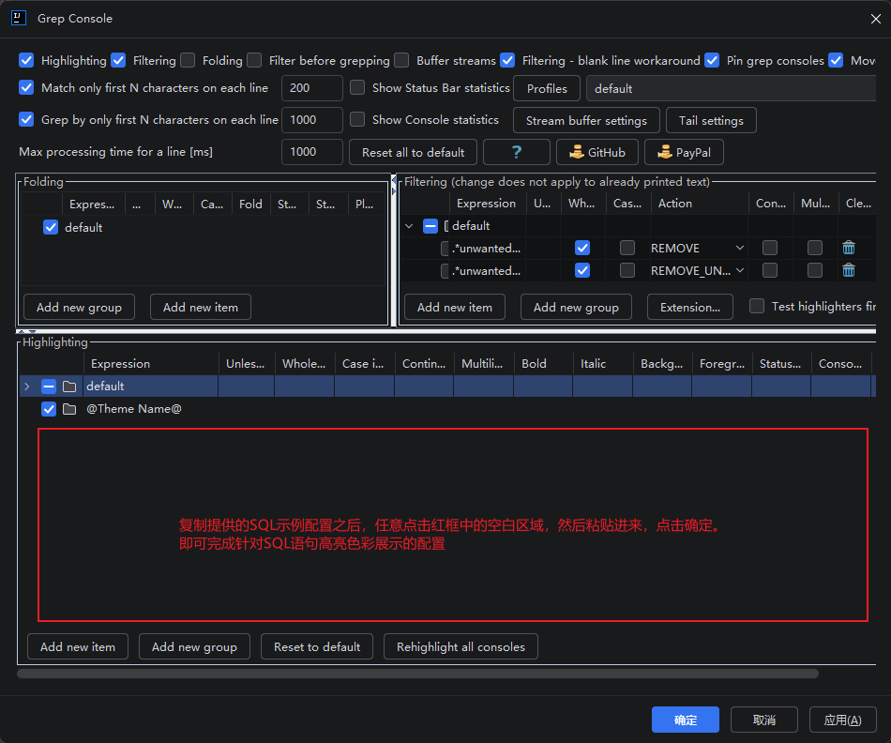891x743 pixels.
Task: Click Rehighlight all consoles
Action: (x=461, y=647)
